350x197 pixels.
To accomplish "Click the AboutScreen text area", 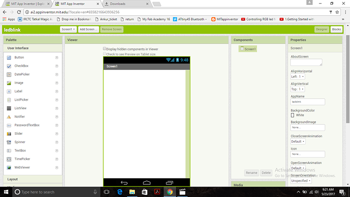I will (306, 62).
